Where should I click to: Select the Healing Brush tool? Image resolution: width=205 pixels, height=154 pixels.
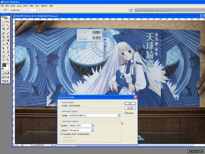pos(4,33)
